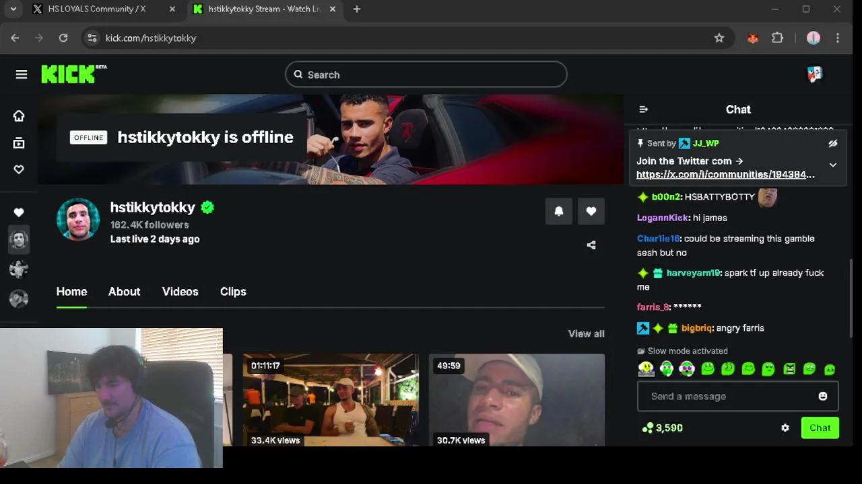The width and height of the screenshot is (862, 484).
Task: Close the HS LOYALS Community tab
Action: [x=172, y=9]
